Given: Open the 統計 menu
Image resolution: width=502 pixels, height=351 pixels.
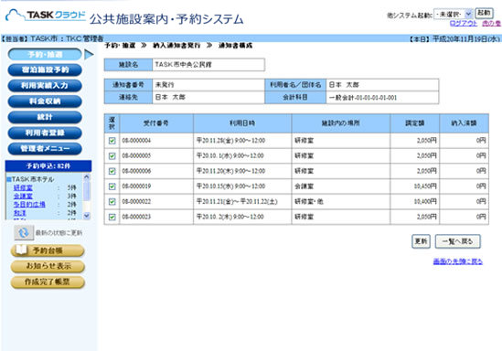Looking at the screenshot, I should coord(45,117).
